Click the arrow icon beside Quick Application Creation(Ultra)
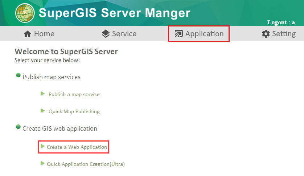The height and width of the screenshot is (176, 304). [43, 163]
